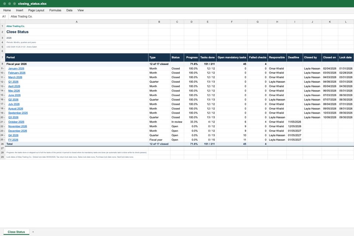Click the Lock date header cell
This screenshot has height=236, width=354.
pos(346,57)
